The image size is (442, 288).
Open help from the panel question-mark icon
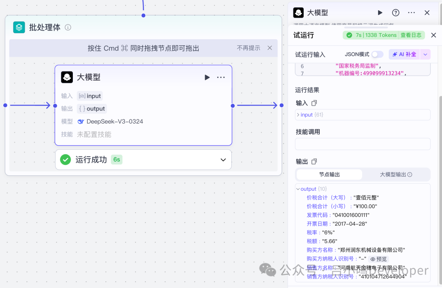395,13
